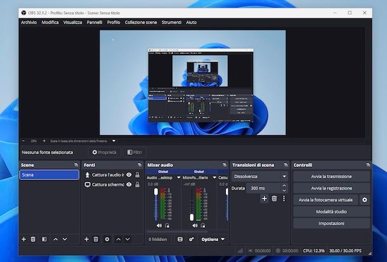The height and width of the screenshot is (262, 387).
Task: Lock the Cattura schermo source
Action: click(137, 184)
